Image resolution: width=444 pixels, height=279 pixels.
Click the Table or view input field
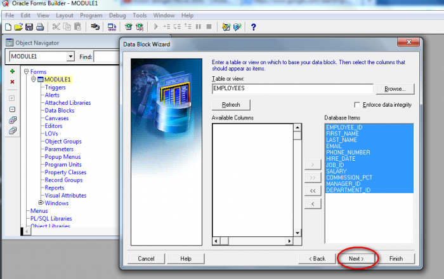(x=292, y=88)
